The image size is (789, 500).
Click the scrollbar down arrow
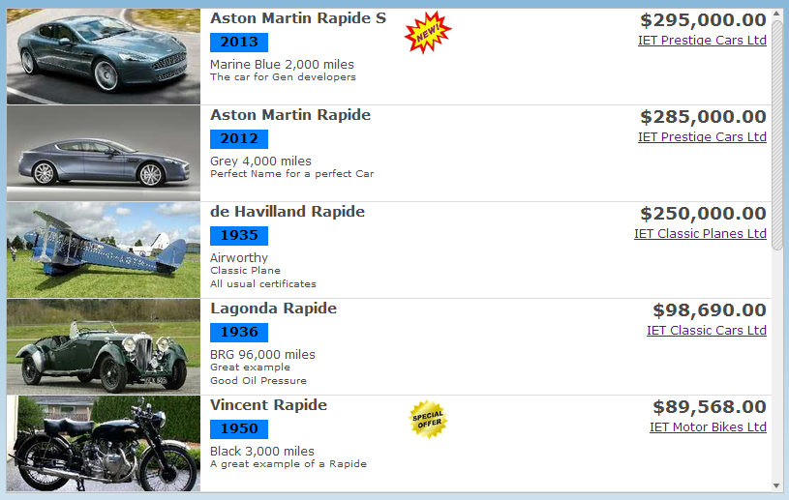coord(776,485)
